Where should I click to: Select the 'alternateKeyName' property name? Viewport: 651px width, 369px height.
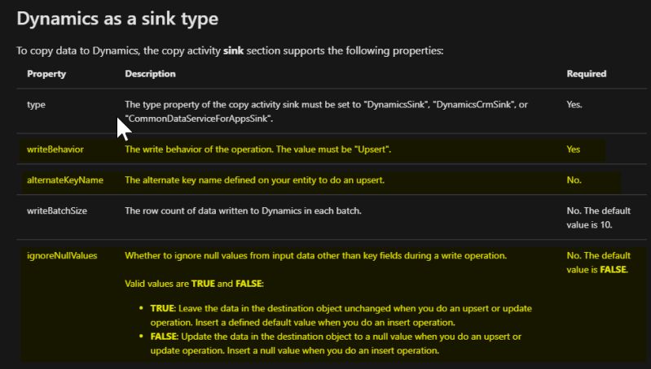pyautogui.click(x=65, y=180)
